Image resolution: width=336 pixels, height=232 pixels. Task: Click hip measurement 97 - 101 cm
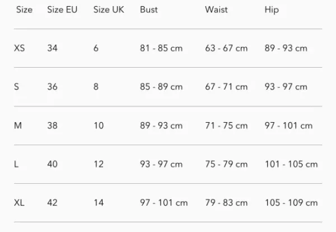[288, 126]
